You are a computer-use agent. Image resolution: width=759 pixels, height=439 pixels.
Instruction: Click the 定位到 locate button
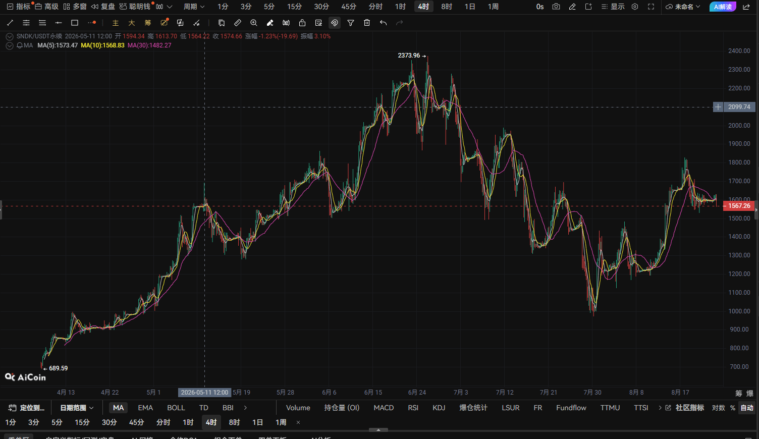(27, 408)
